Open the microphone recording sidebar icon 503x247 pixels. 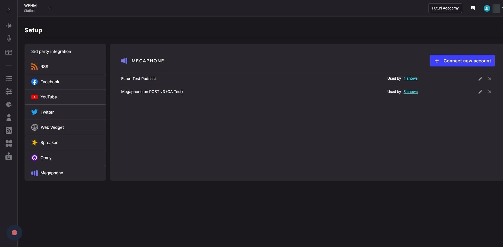(9, 39)
